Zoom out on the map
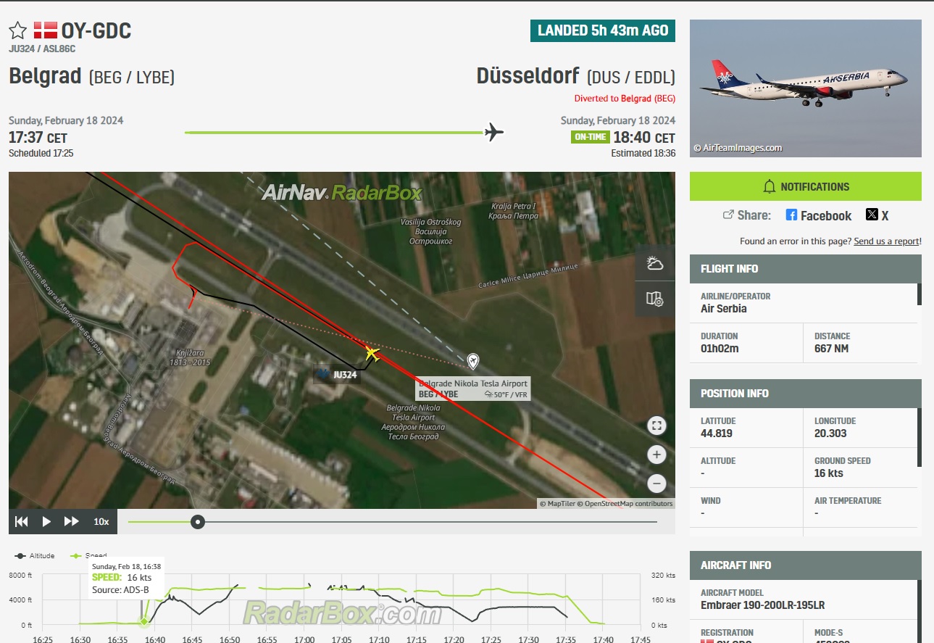 tap(656, 484)
